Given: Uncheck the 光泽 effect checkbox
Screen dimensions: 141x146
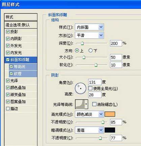Looking at the screenshot, I should (8, 80).
